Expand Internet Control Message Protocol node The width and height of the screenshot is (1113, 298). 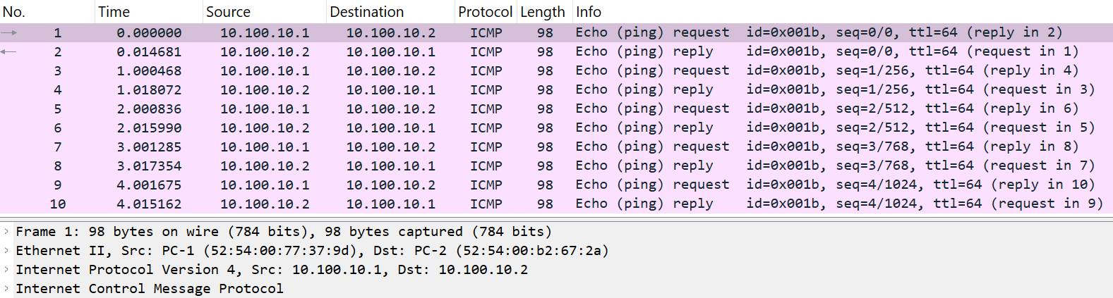tap(6, 289)
